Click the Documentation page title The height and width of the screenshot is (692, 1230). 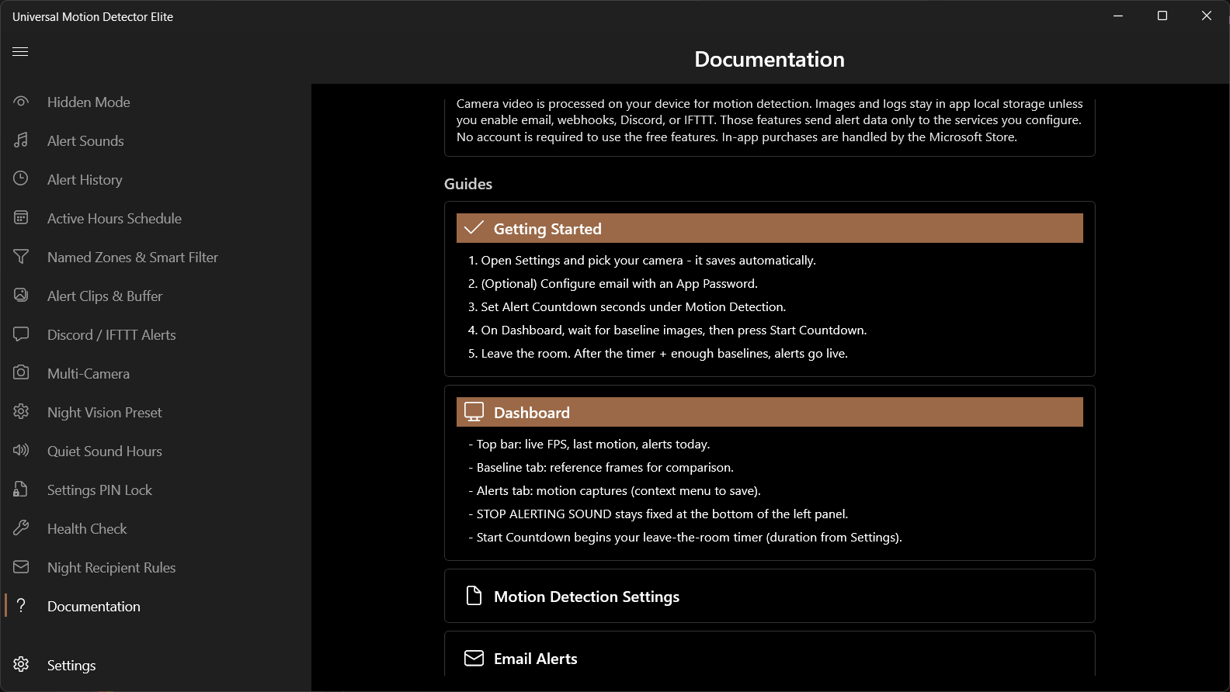coord(770,59)
